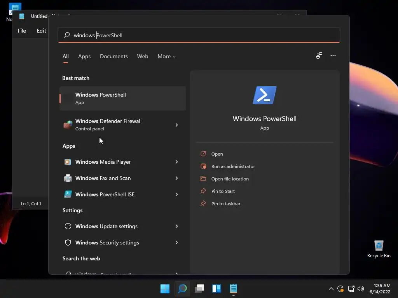
Task: Click Run as administrator
Action: point(233,166)
